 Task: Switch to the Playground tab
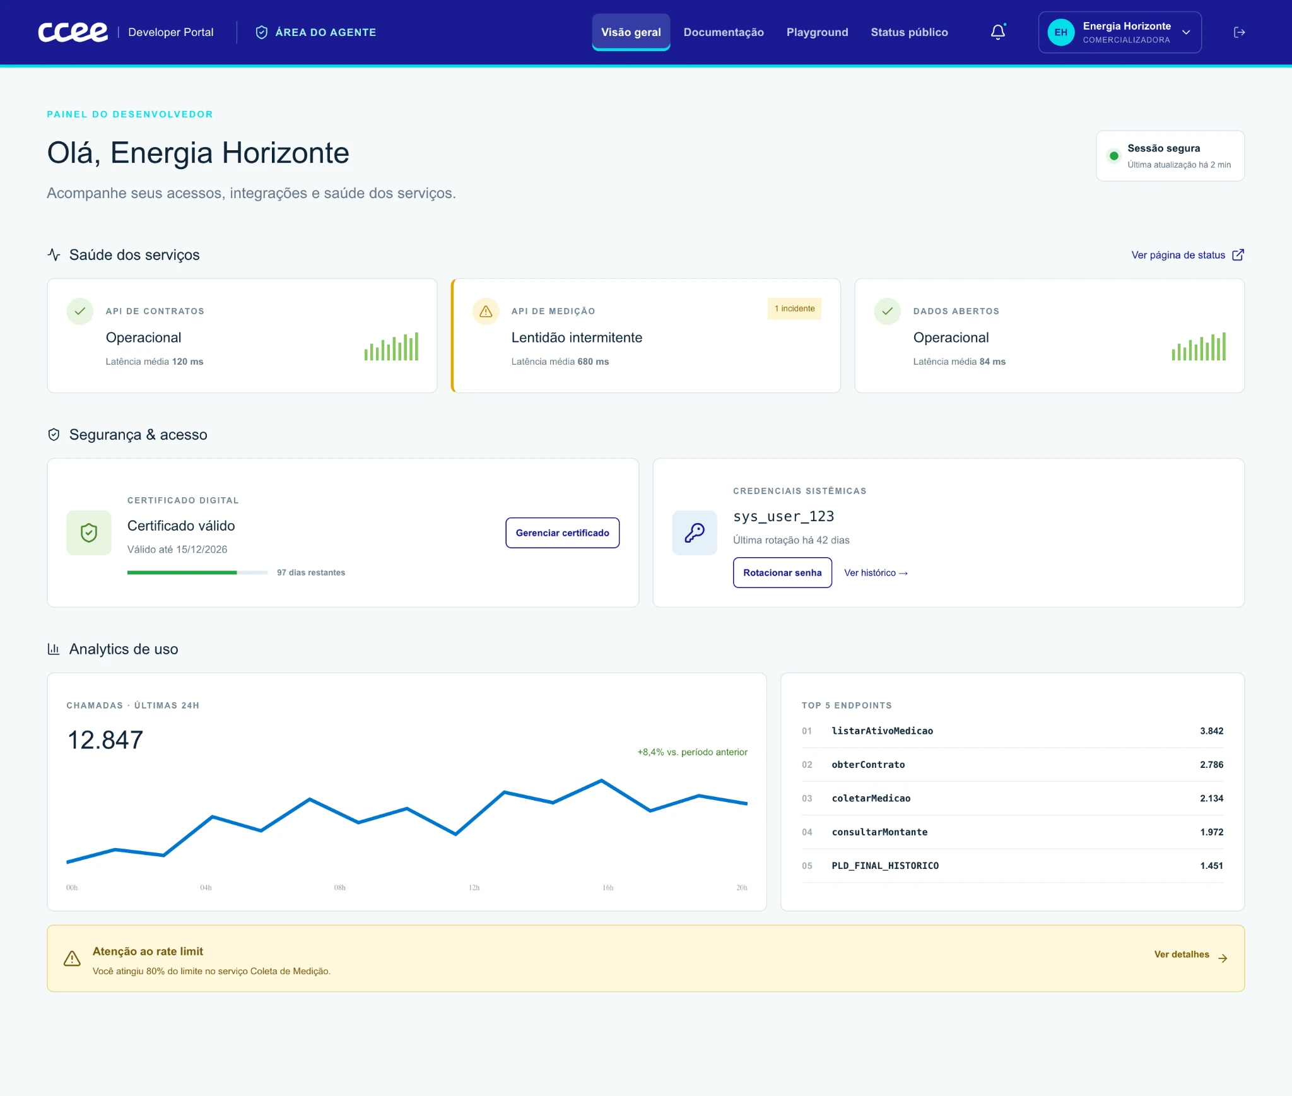point(817,32)
